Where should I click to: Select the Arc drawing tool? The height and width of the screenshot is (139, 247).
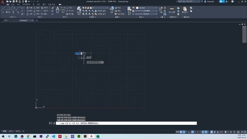[18, 10]
